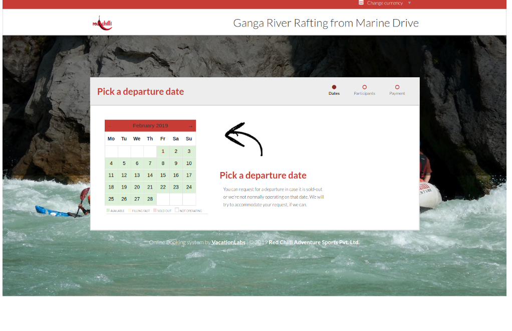512x331 pixels.
Task: Click the Payment step label
Action: pos(397,94)
